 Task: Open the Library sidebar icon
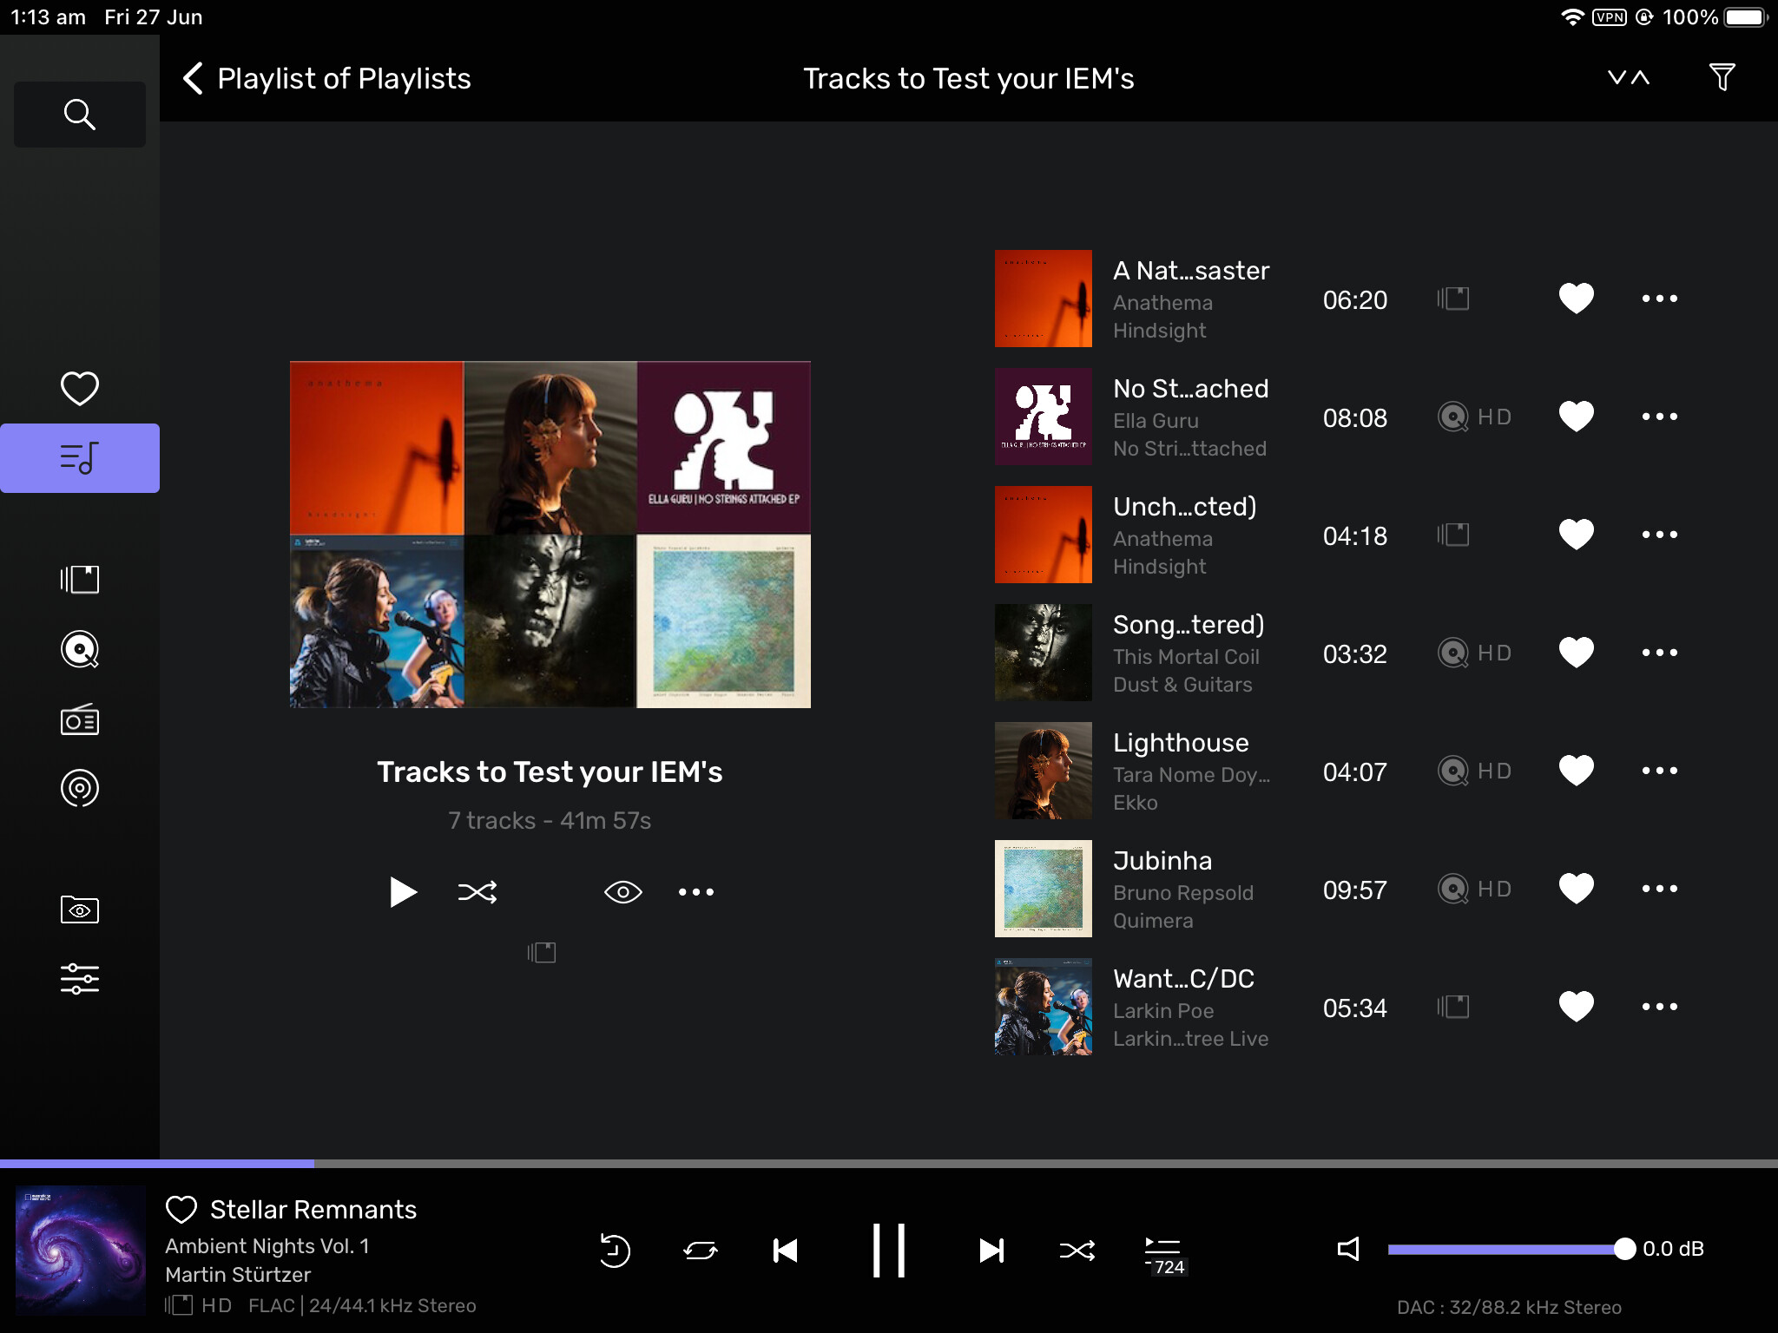pyautogui.click(x=79, y=579)
